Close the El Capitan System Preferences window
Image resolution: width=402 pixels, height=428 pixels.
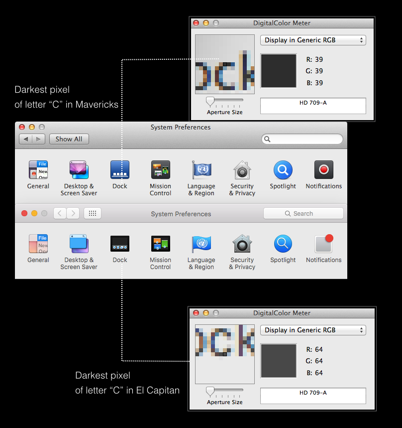click(24, 213)
